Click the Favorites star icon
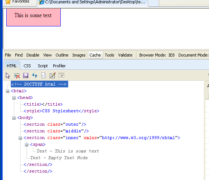Screen dimensions: 209x180 tap(8, 2)
